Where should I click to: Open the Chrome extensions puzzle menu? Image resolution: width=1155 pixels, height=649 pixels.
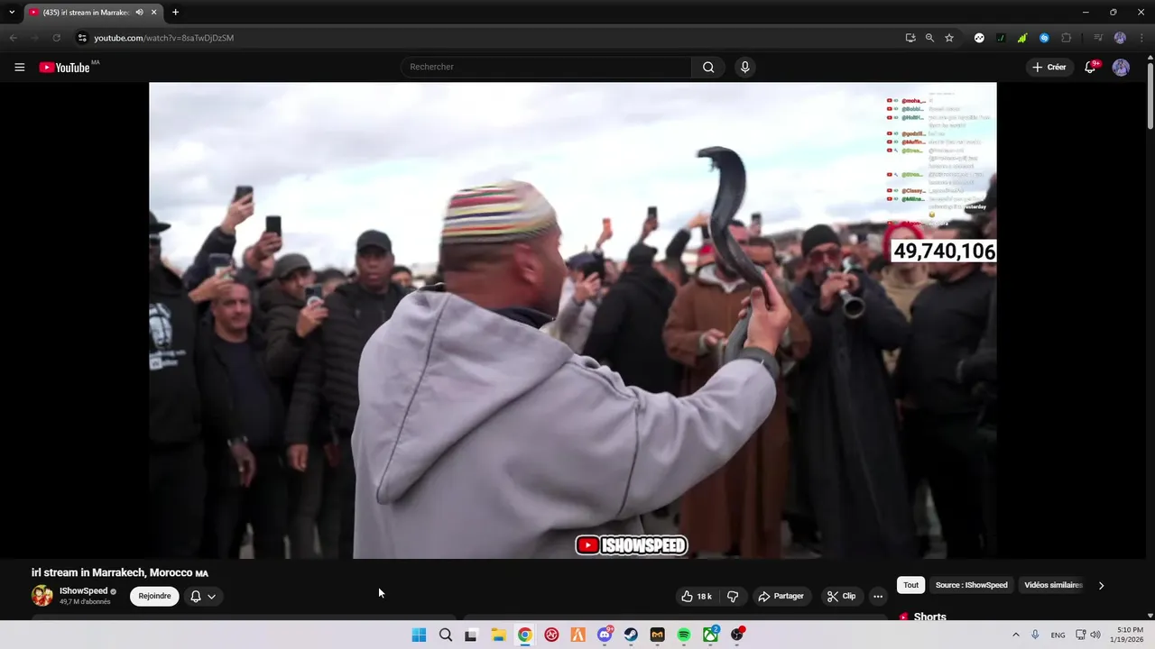click(x=1067, y=38)
